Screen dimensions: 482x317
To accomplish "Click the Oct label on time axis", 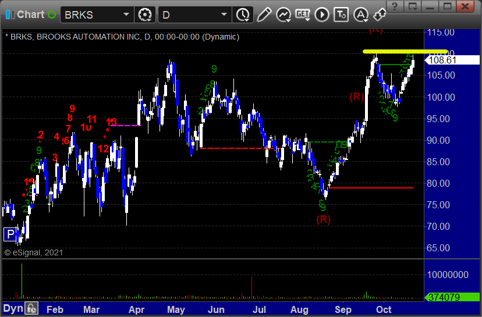I will click(384, 309).
